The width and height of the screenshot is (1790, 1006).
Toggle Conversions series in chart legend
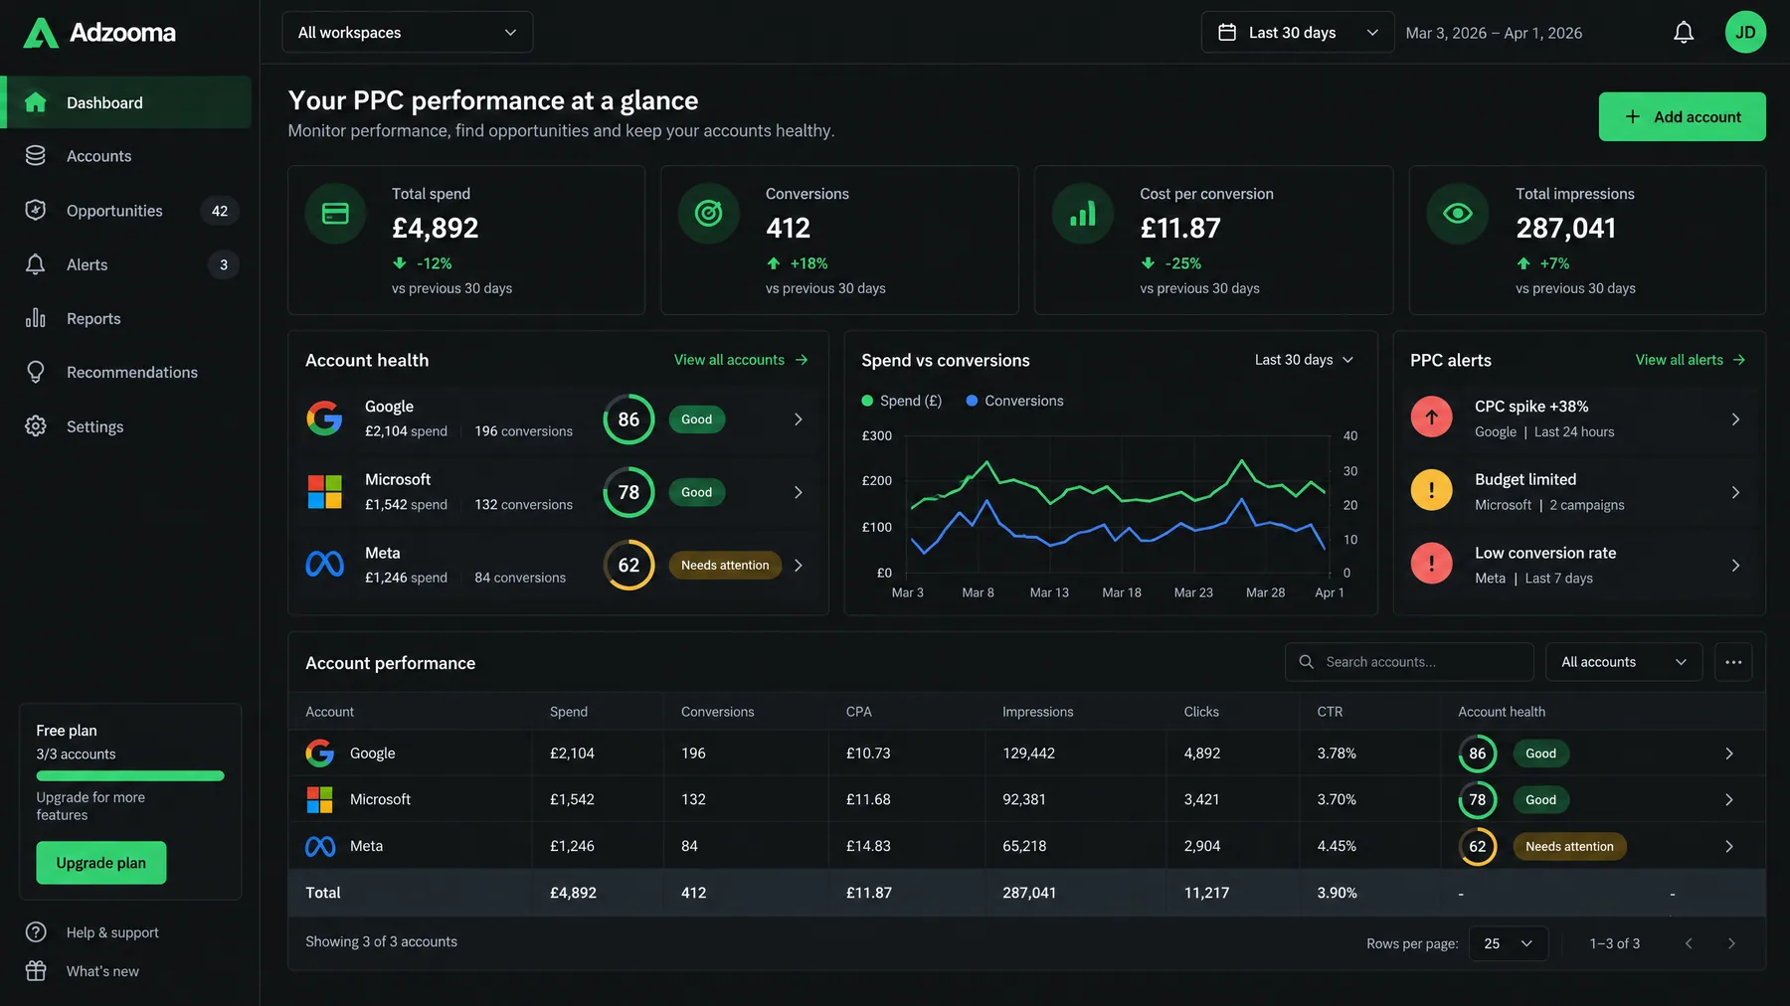pyautogui.click(x=1014, y=401)
